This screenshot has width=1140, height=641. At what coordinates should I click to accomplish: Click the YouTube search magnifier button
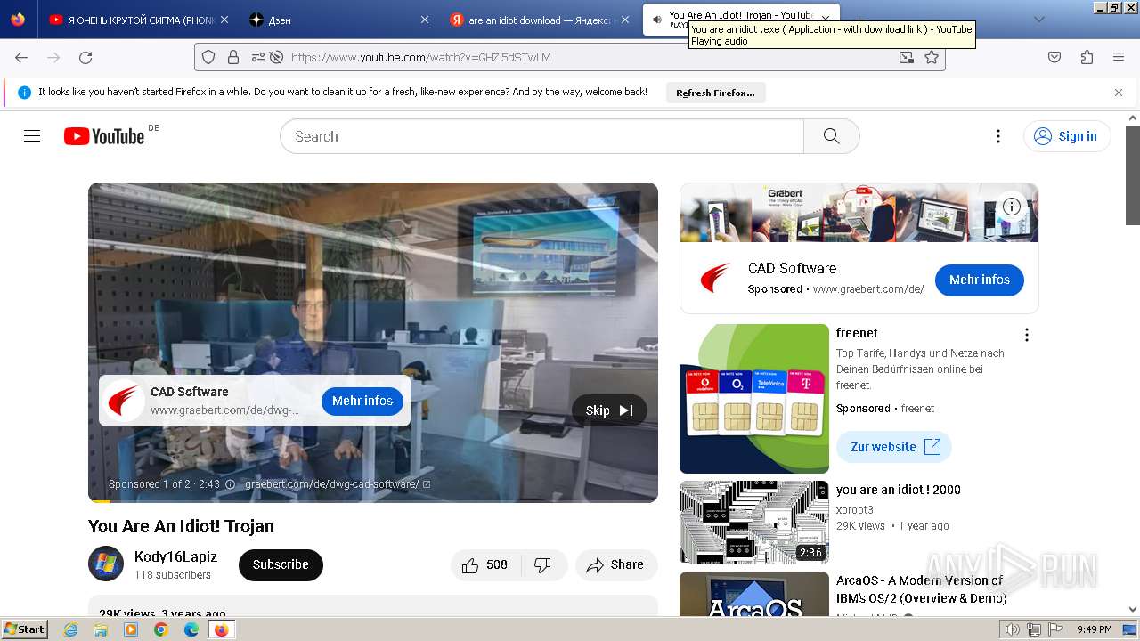pyautogui.click(x=832, y=136)
